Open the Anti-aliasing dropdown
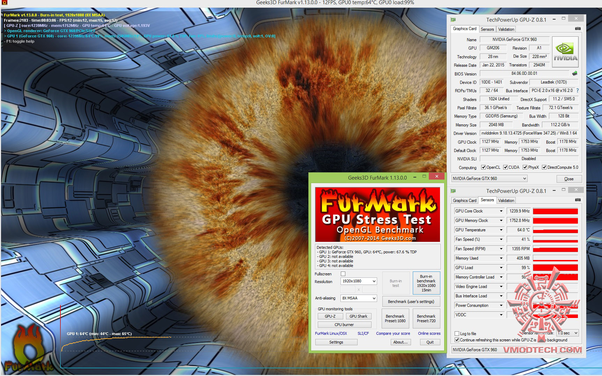Screen dimensions: 602x376 [x=359, y=298]
